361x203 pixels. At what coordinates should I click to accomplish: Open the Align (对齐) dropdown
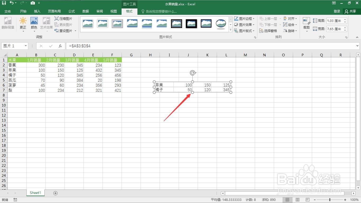(290, 19)
